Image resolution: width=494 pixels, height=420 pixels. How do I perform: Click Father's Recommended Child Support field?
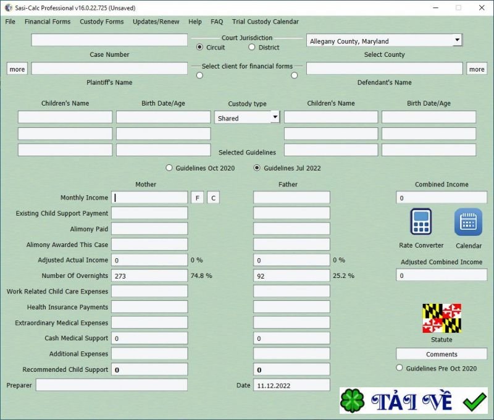click(x=291, y=369)
